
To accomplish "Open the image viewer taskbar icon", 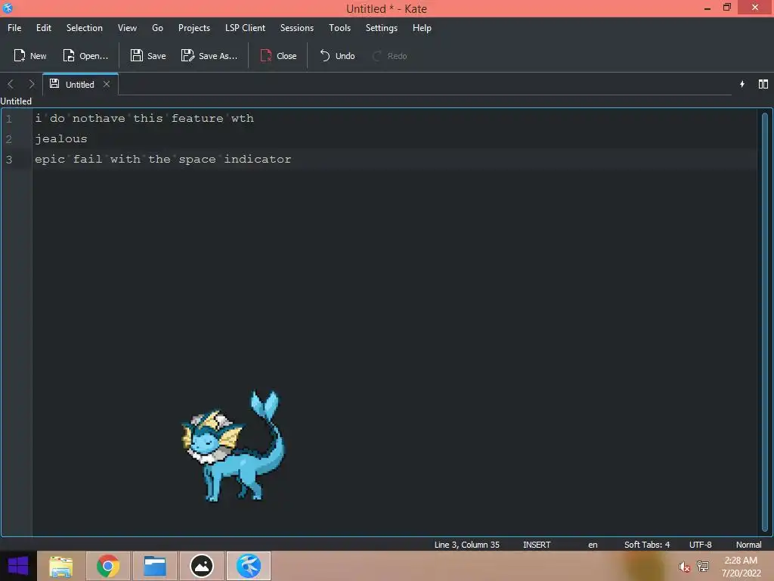I will click(202, 566).
